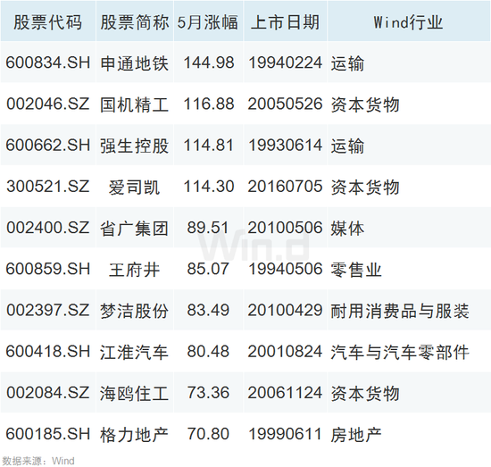Screen dimensions: 491x467
Task: Click listing date 20160705
Action: coord(286,187)
